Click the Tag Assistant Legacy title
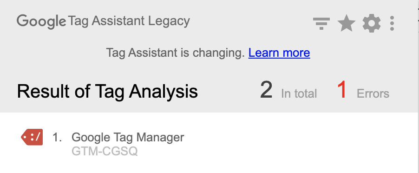 click(x=129, y=21)
